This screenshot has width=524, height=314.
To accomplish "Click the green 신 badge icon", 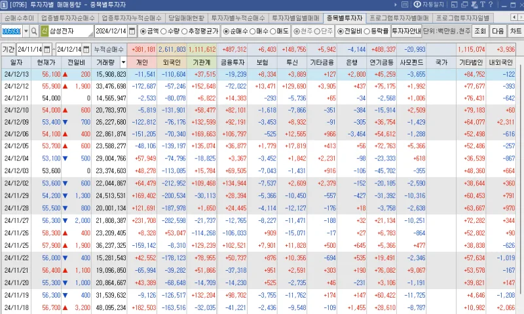I will pyautogui.click(x=45, y=31).
